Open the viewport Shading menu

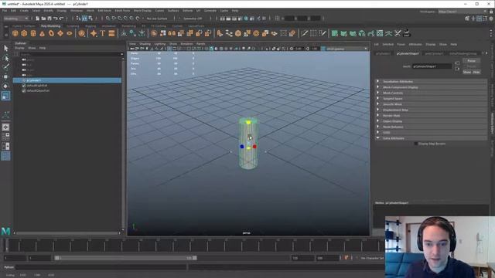pos(145,44)
